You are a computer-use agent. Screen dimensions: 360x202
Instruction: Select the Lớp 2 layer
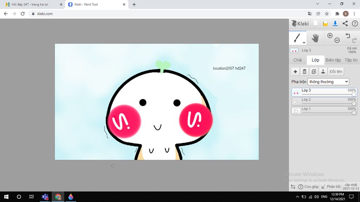pyautogui.click(x=324, y=101)
